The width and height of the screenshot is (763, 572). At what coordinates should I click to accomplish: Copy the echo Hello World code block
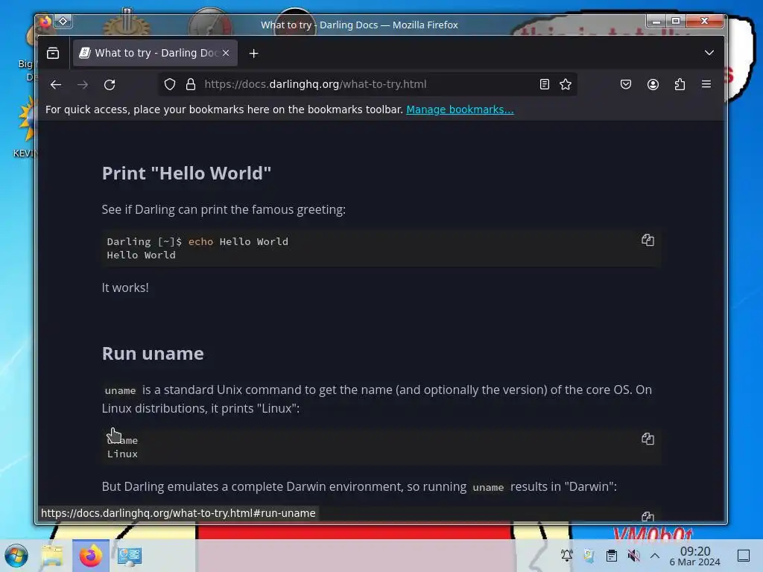(648, 240)
